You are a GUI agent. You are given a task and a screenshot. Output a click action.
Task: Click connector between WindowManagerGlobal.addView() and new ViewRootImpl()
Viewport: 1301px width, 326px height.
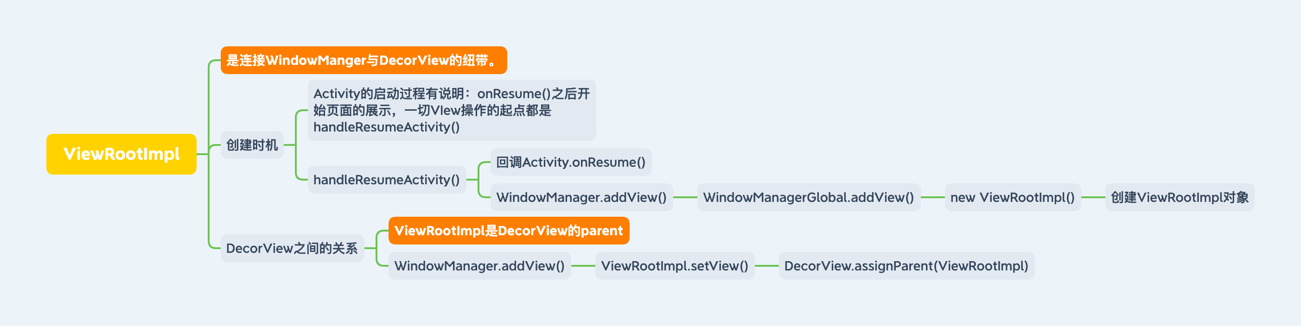pyautogui.click(x=932, y=197)
